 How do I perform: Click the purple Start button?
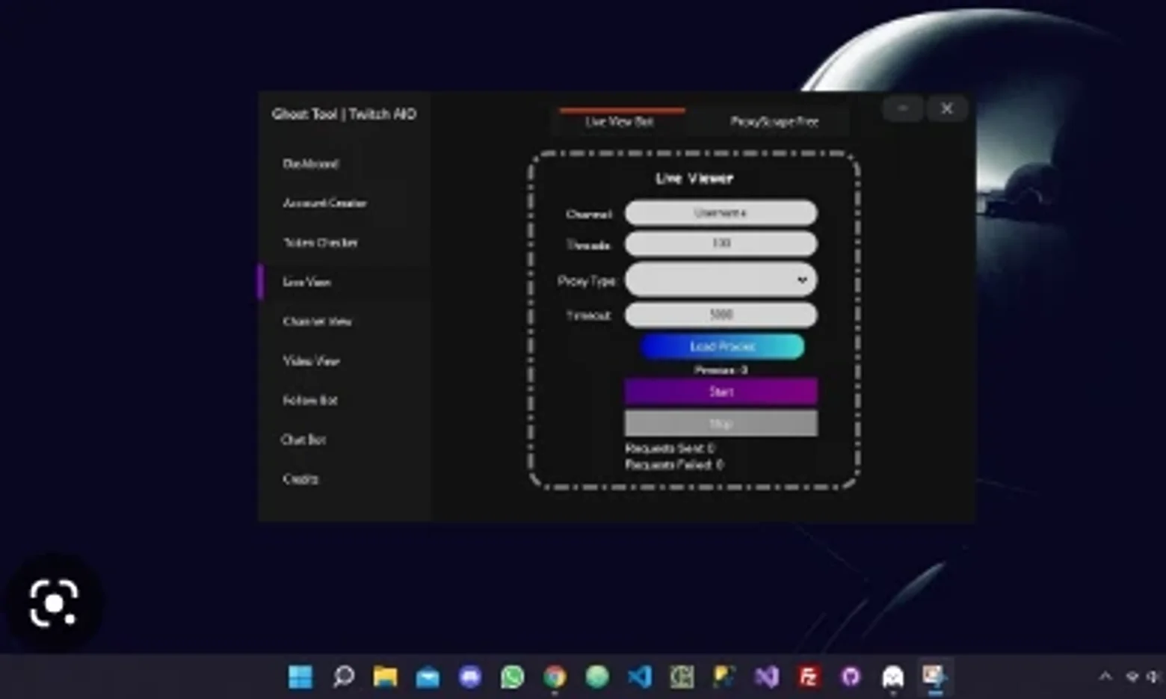[x=721, y=391]
